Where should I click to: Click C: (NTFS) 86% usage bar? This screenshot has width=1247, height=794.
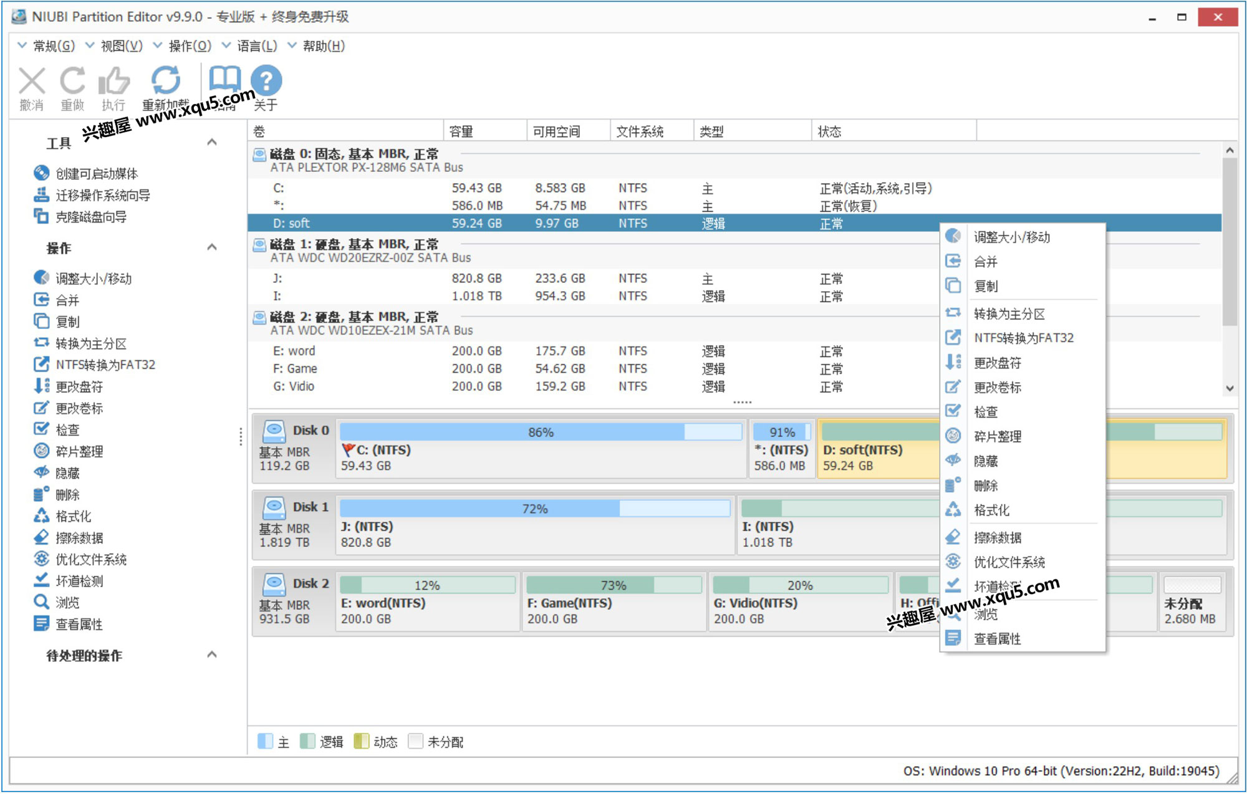[541, 432]
